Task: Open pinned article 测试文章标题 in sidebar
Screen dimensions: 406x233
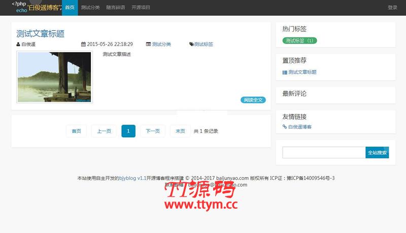Action: pos(302,72)
